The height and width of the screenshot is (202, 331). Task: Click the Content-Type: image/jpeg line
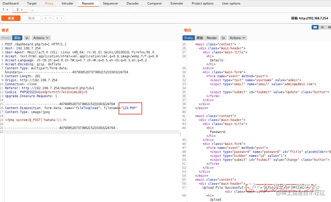(x=28, y=112)
